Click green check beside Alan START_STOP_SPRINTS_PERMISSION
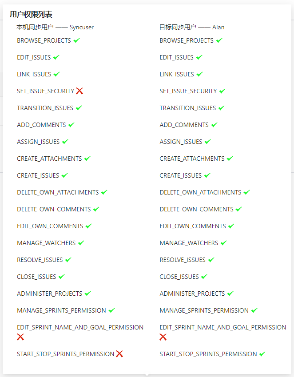 262,354
